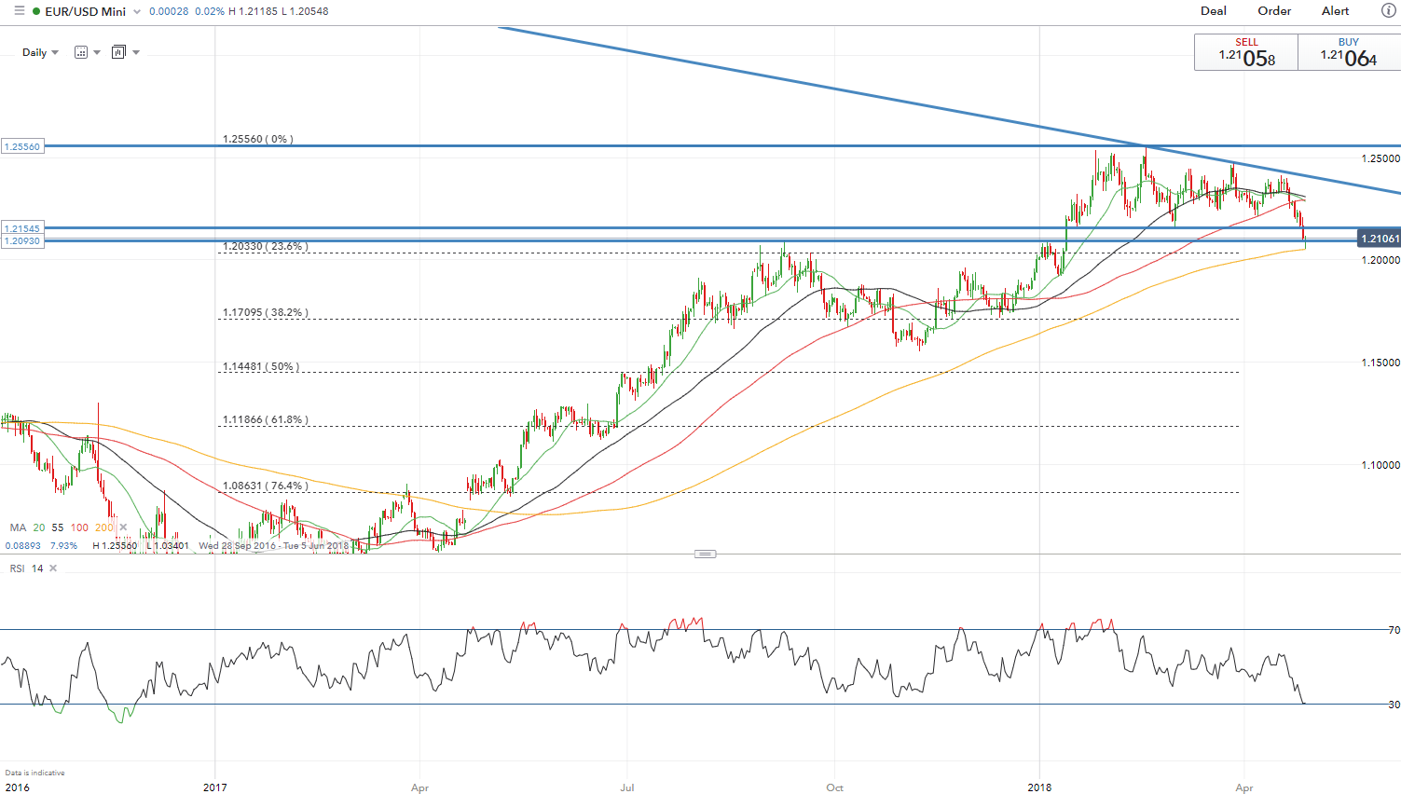
Task: Open the Alert tab
Action: [1335, 11]
